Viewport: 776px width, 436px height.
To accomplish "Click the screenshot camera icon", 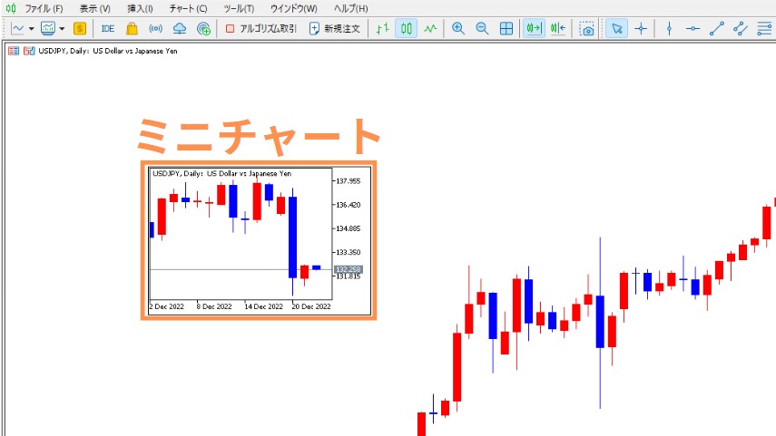I will pyautogui.click(x=586, y=29).
